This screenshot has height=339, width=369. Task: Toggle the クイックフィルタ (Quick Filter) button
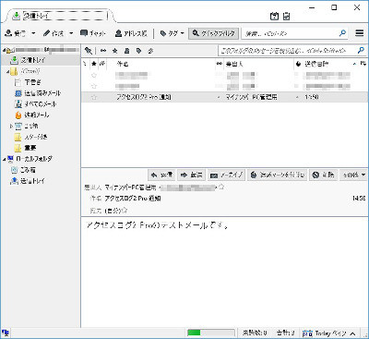point(213,33)
